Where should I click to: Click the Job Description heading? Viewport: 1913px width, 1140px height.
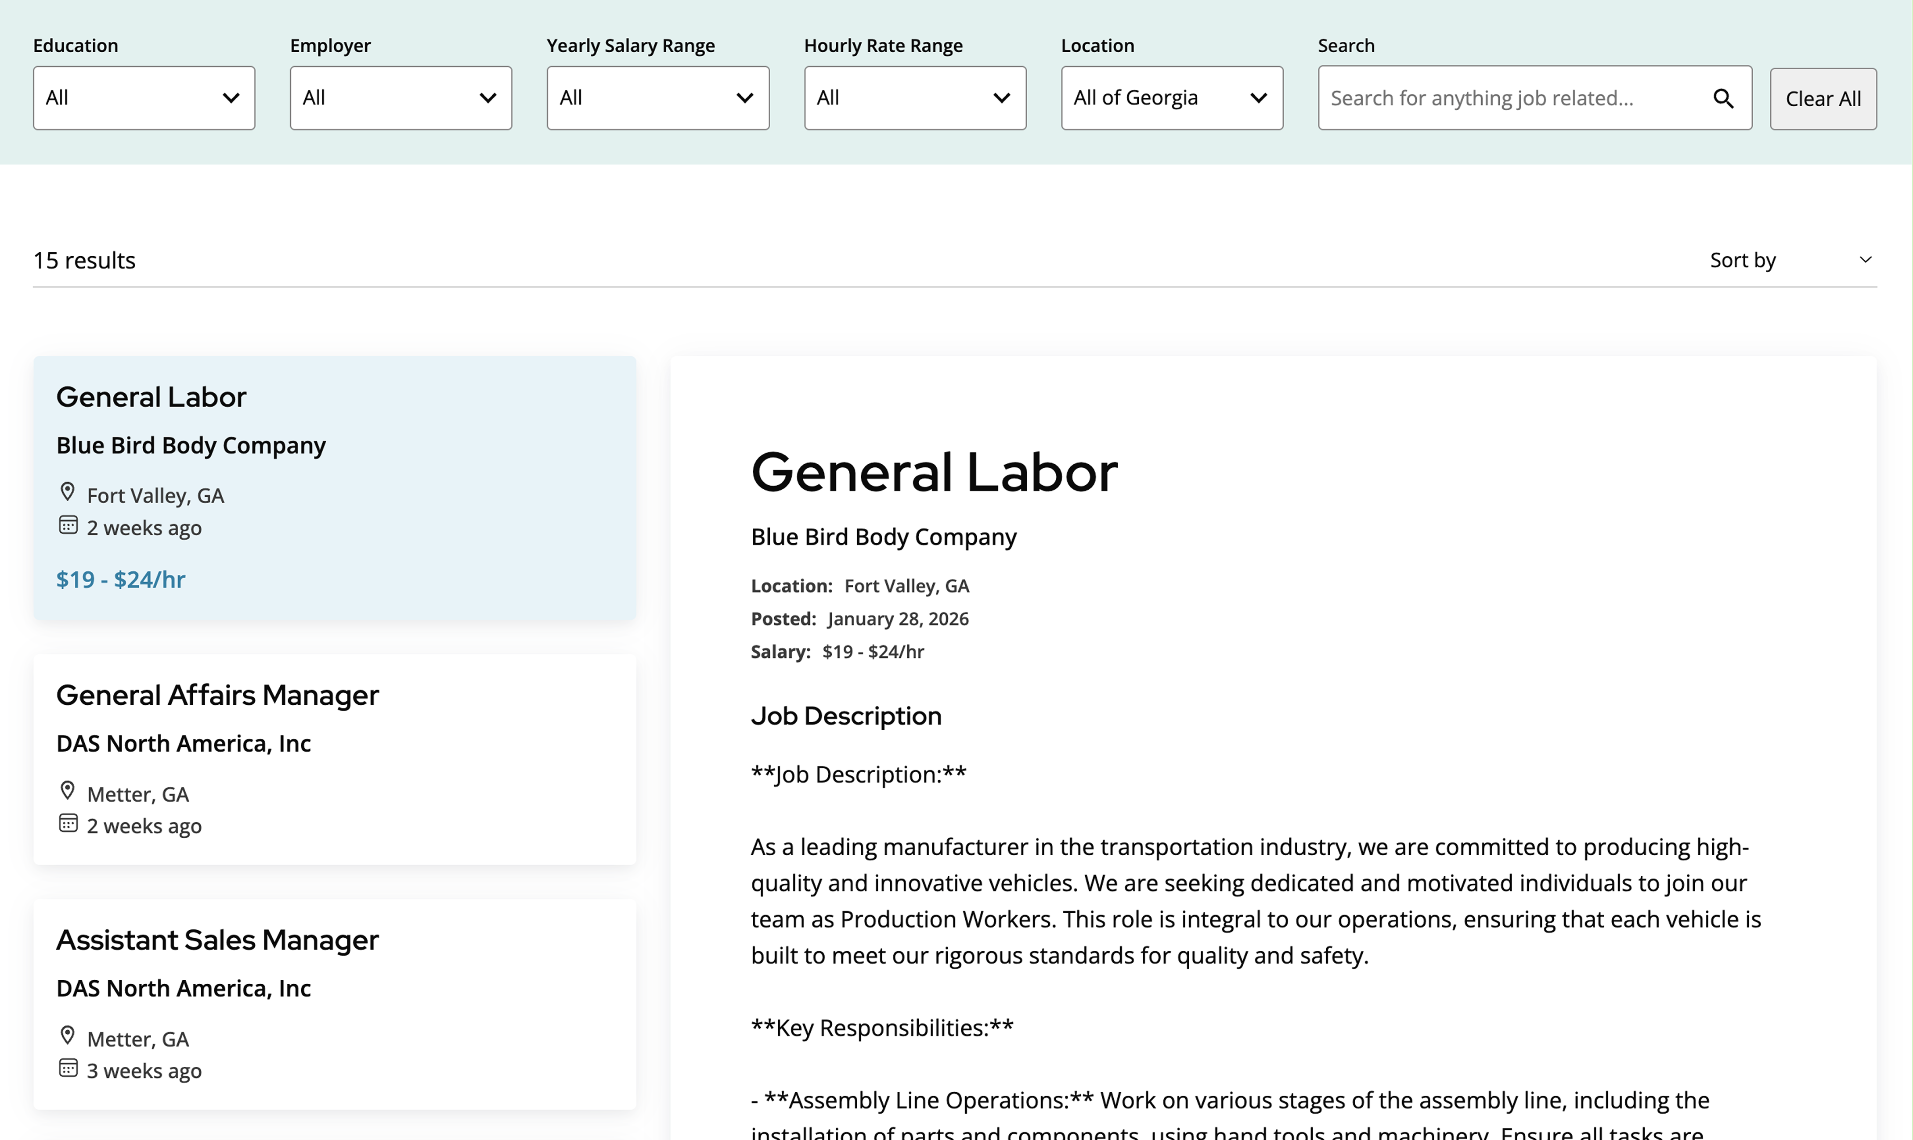click(846, 716)
